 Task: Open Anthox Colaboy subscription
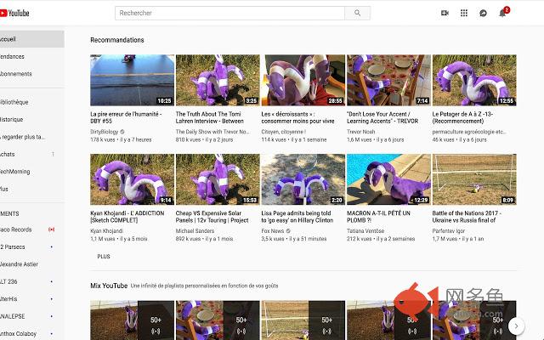click(32, 333)
